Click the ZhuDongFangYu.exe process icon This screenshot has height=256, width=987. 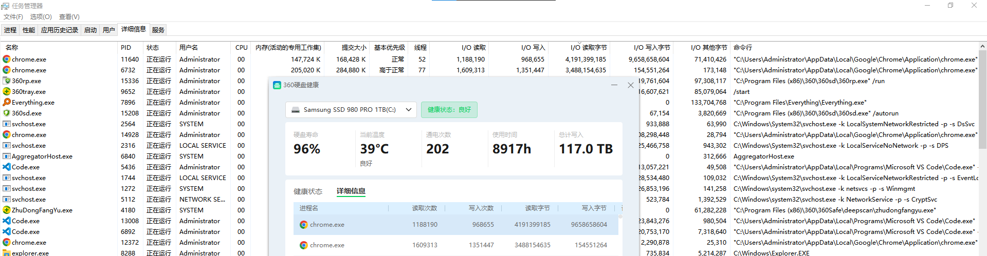click(x=7, y=210)
